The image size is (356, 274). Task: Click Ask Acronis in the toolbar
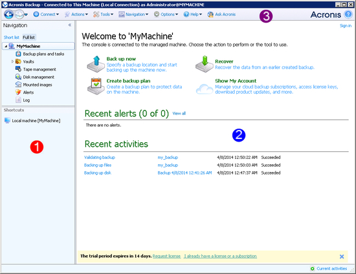click(221, 14)
